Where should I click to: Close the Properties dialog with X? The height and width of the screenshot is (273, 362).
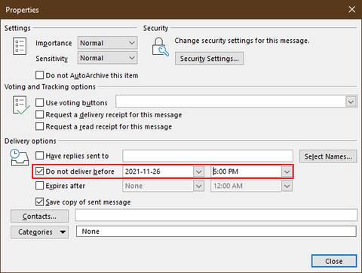[x=351, y=10]
